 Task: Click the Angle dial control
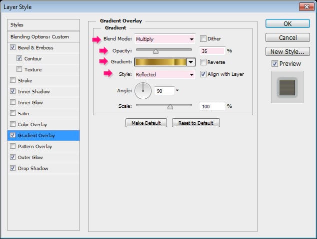(143, 91)
